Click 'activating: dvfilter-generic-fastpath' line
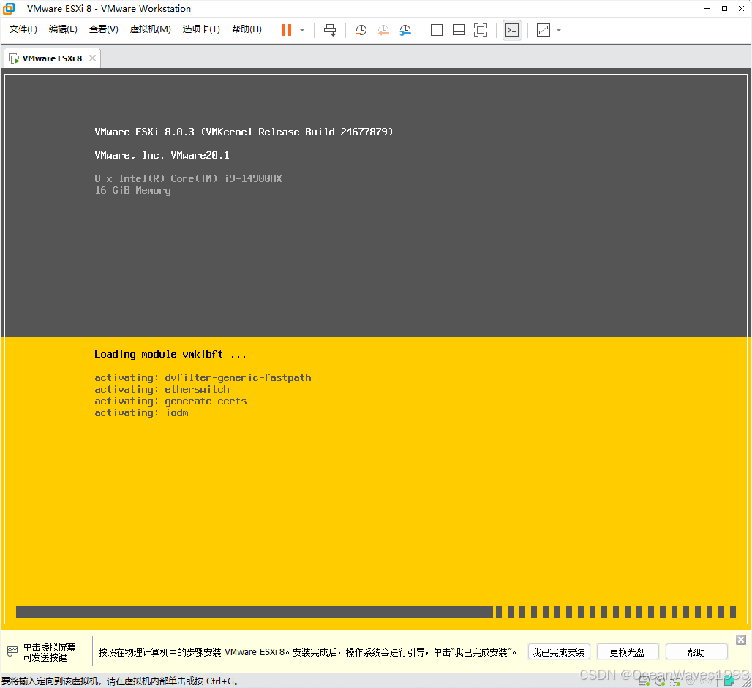 tap(203, 378)
